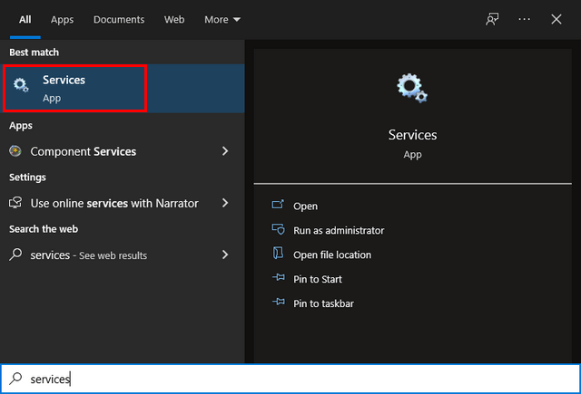Choose Open in the preview pane

[305, 207]
